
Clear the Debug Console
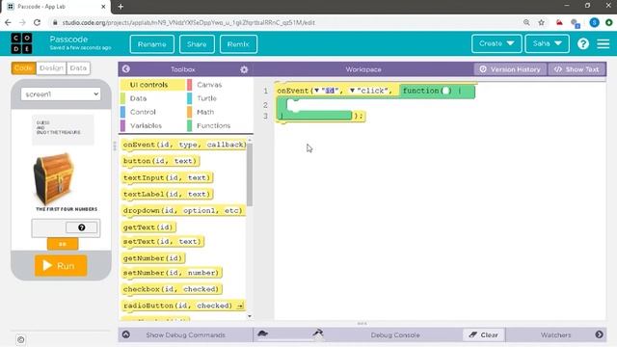[484, 334]
